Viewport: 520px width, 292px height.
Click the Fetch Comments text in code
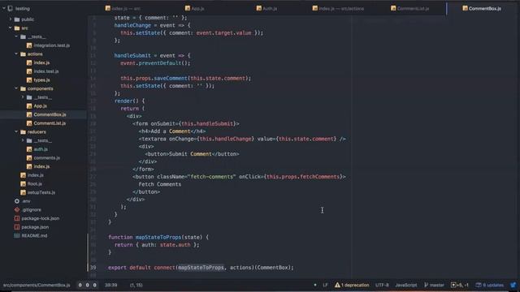[x=160, y=184]
